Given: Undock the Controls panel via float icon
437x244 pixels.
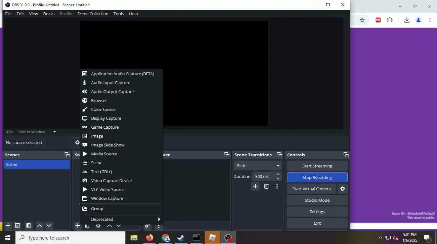Looking at the screenshot, I should coord(346,155).
